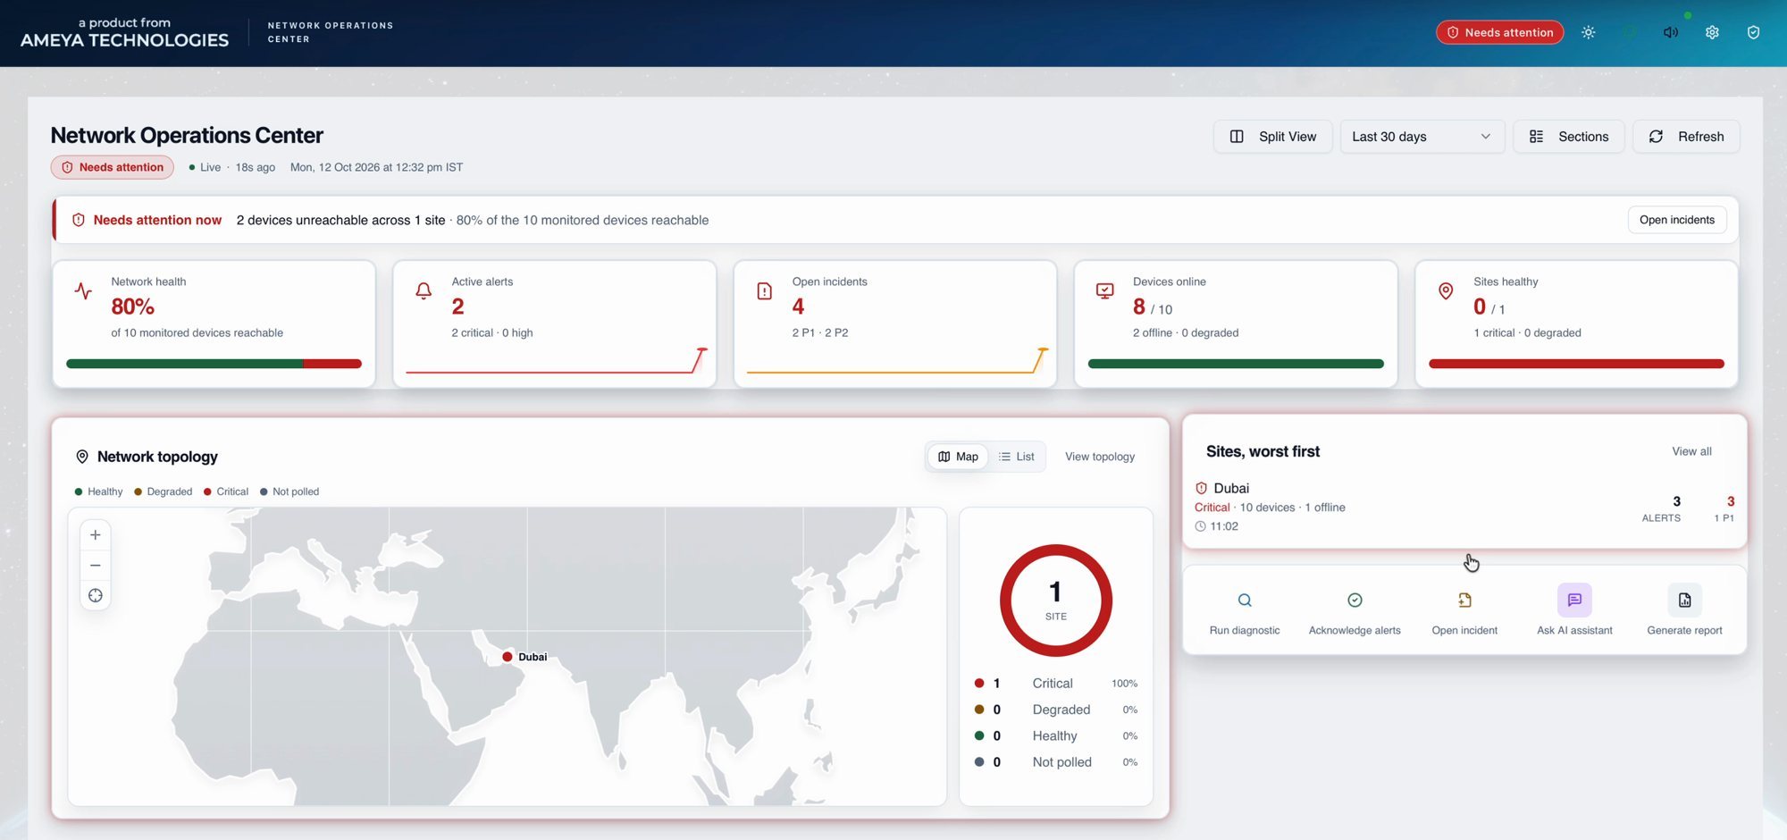Toggle the Critical legend filter
Screen dimensions: 1787x840
[x=226, y=491]
